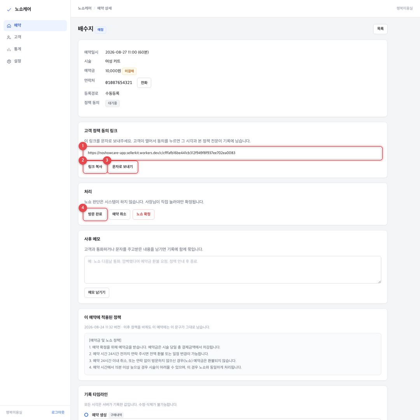Open the 고객 sidebar menu item
The height and width of the screenshot is (420, 420).
point(35,37)
